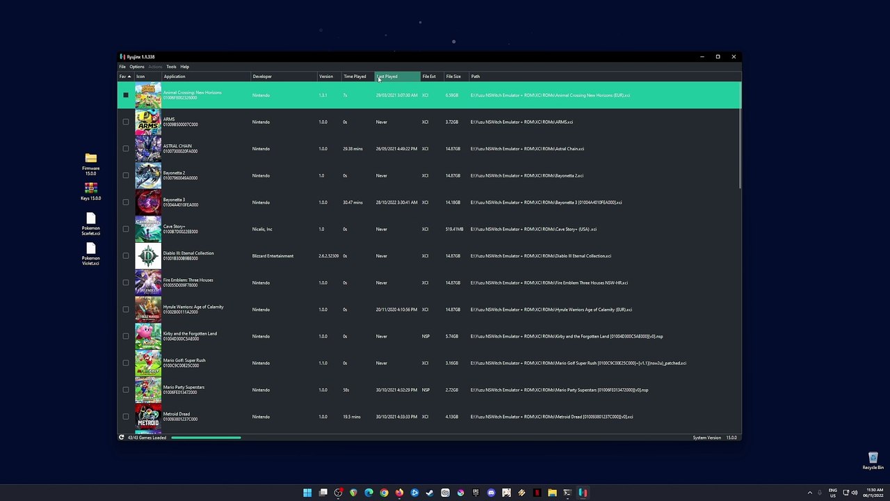Screen dimensions: 890x501
Task: Open the Tools menu
Action: coord(171,67)
